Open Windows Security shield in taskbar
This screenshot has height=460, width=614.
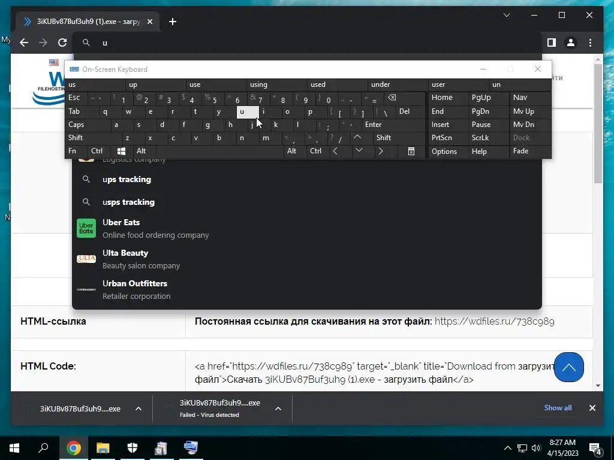pos(133,448)
